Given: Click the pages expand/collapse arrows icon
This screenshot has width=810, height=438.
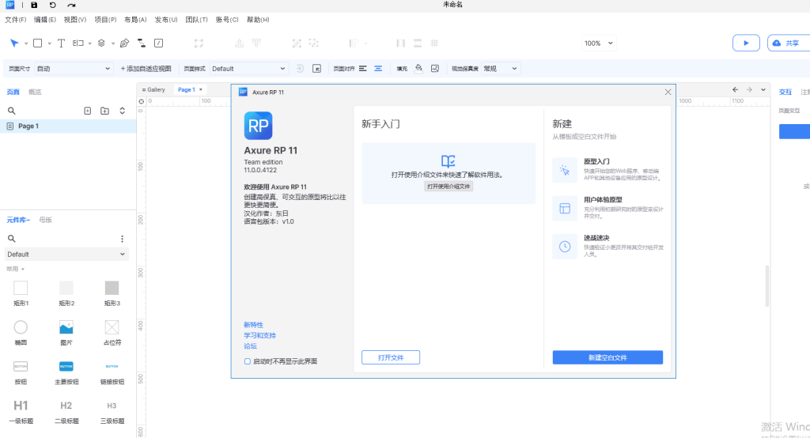Looking at the screenshot, I should tap(122, 111).
